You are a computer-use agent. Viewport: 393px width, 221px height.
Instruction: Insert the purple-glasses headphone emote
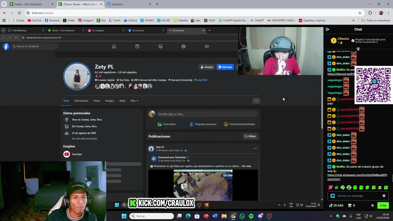[349, 188]
